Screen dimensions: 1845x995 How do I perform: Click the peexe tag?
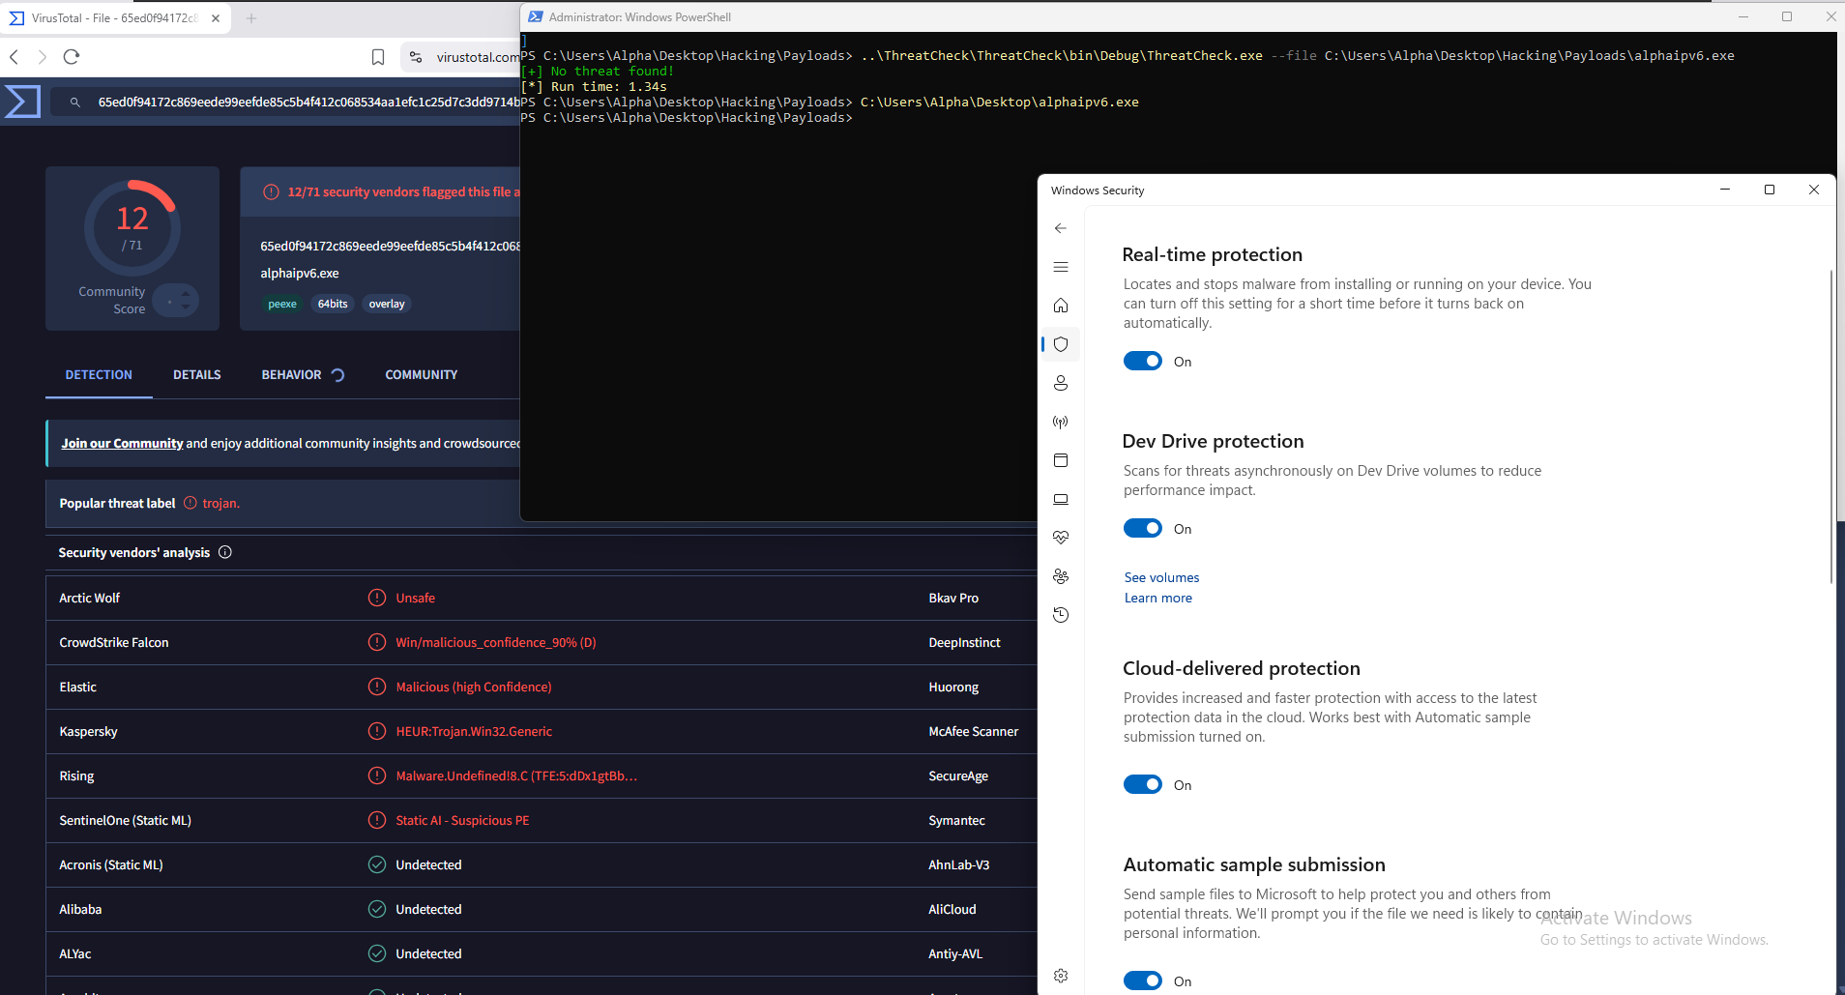282,304
